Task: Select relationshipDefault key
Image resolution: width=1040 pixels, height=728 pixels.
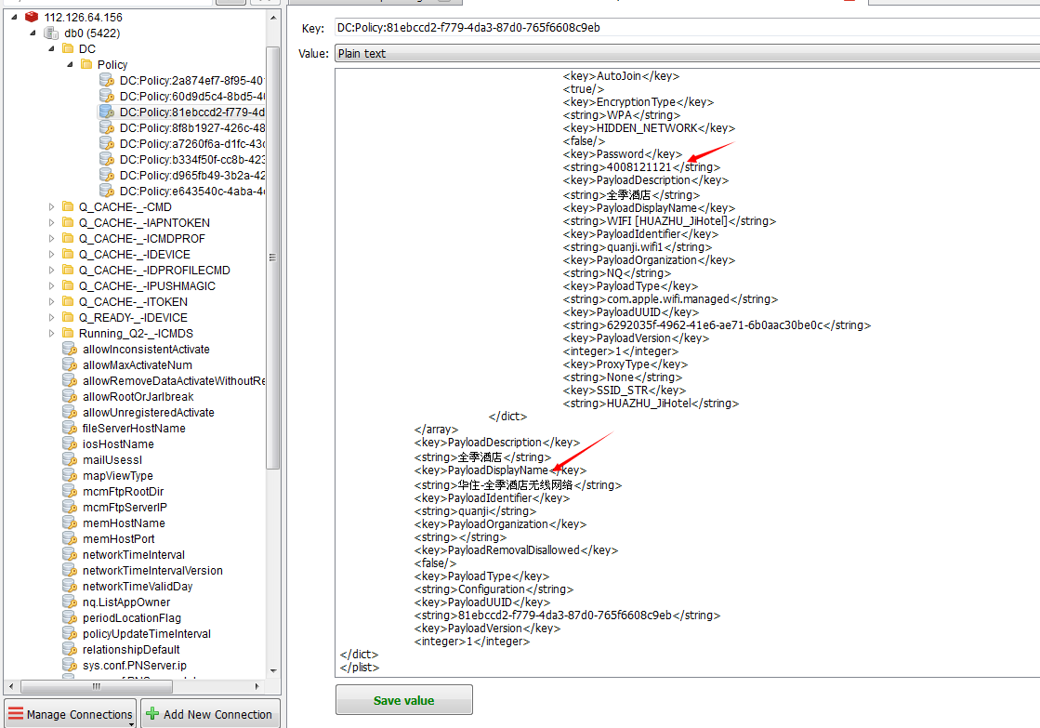Action: pyautogui.click(x=131, y=650)
